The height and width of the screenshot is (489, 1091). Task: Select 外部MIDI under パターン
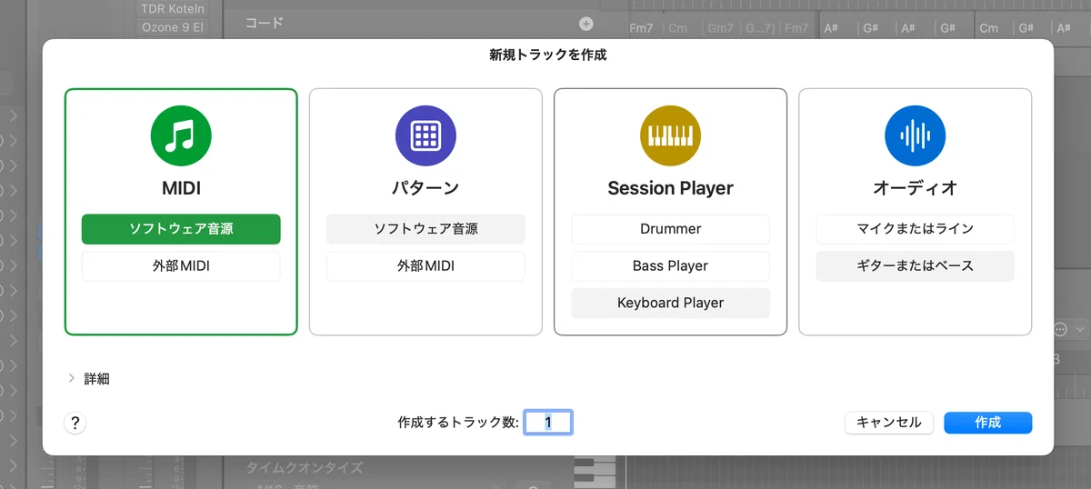tap(425, 266)
